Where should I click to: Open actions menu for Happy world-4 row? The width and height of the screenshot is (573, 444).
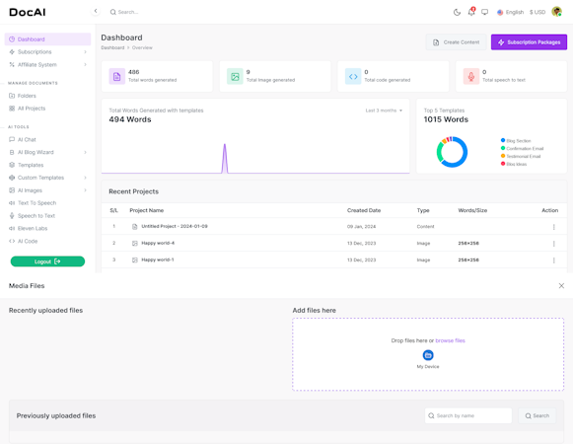[553, 244]
